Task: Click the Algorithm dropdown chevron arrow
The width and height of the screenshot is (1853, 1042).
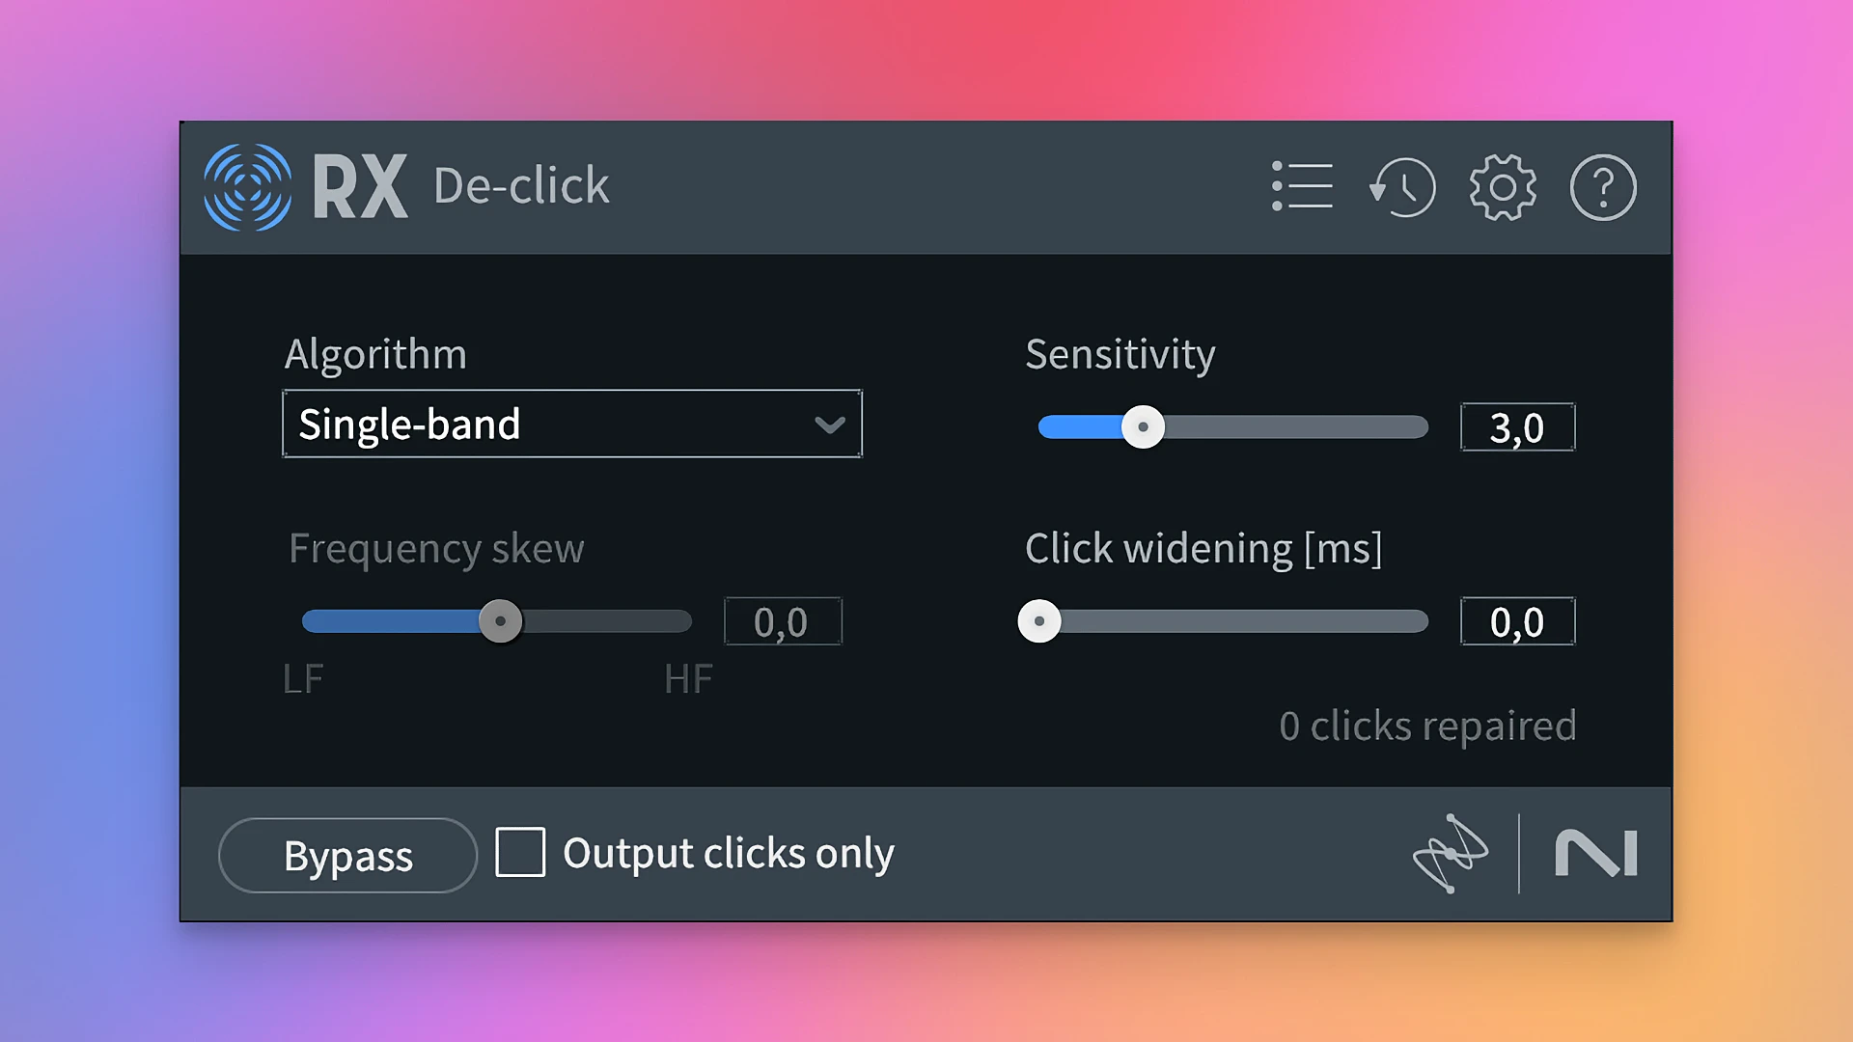Action: pyautogui.click(x=830, y=425)
